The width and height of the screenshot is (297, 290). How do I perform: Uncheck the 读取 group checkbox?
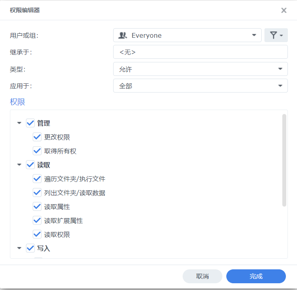(x=31, y=165)
